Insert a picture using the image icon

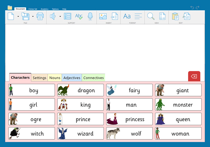pos(103,16)
